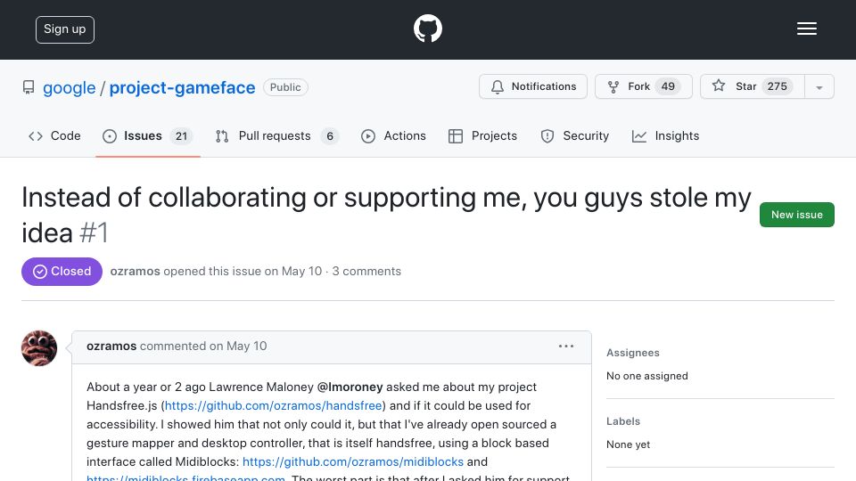Open the github.com/ozramos/handsfree link
The image size is (856, 481).
(x=274, y=406)
